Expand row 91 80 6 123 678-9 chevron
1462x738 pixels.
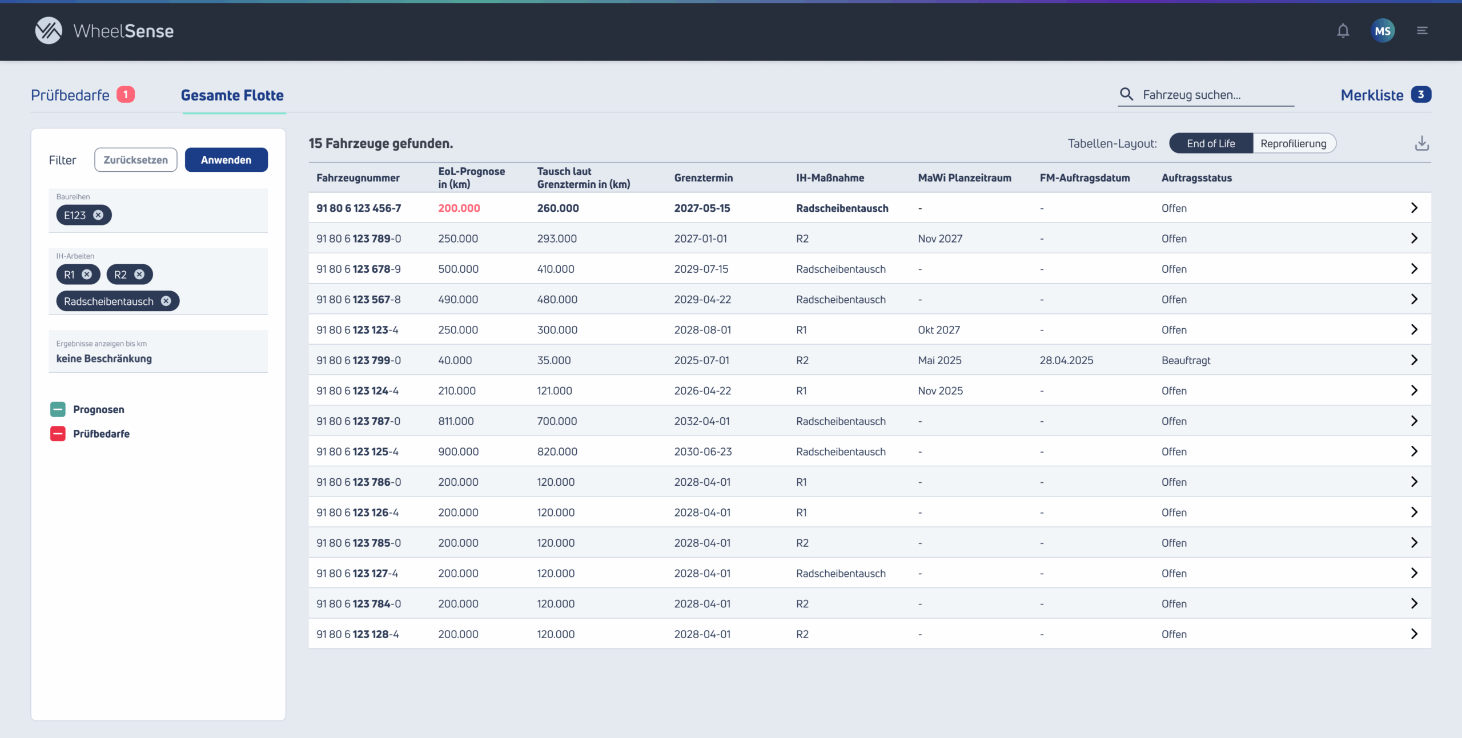[x=1414, y=268]
